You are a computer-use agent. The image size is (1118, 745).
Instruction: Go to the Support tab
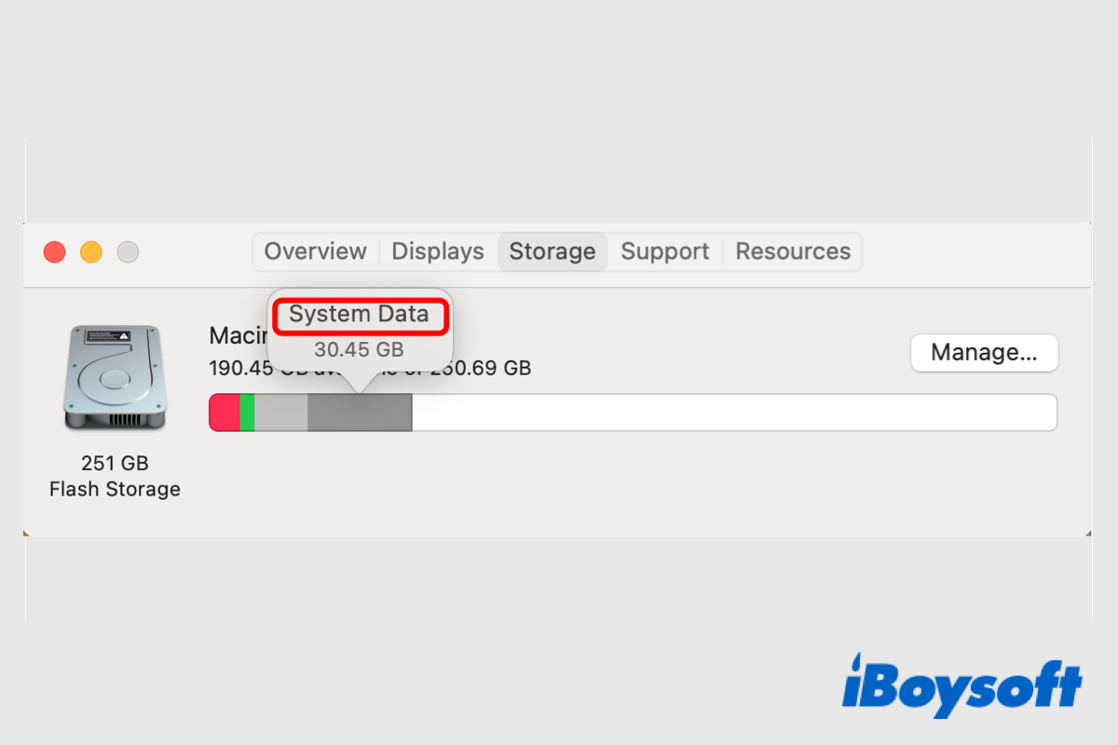(x=665, y=251)
